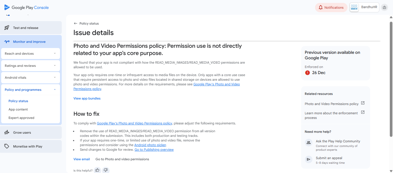Open the View app bundles link
Viewport: 393px width, 173px height.
87,98
